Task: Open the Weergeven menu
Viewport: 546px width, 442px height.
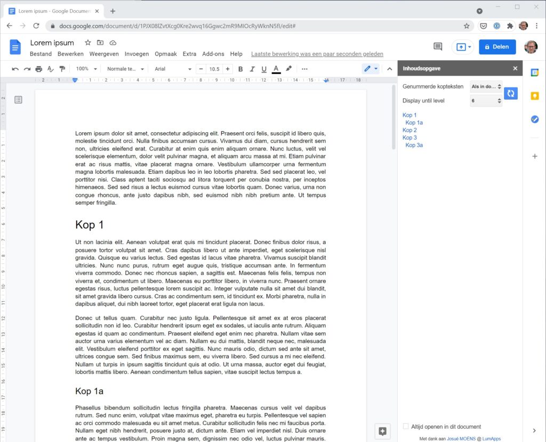Action: (x=104, y=54)
